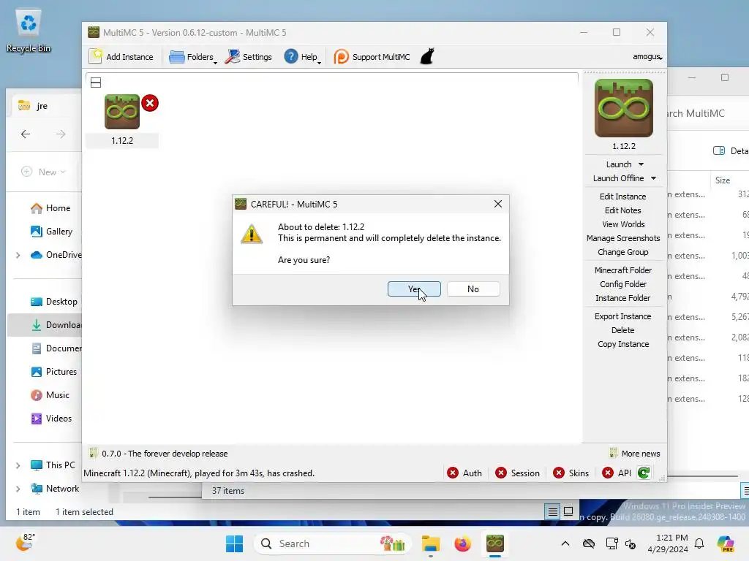The width and height of the screenshot is (749, 561).
Task: Switch Explorer to large icons view
Action: [568, 512]
